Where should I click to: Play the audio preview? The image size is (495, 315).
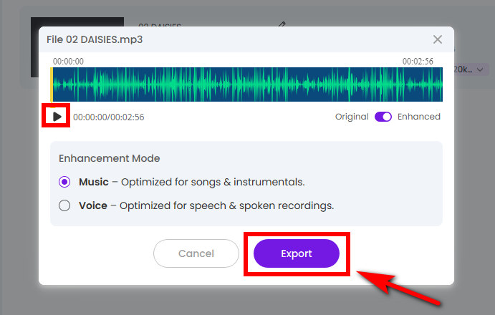(57, 117)
